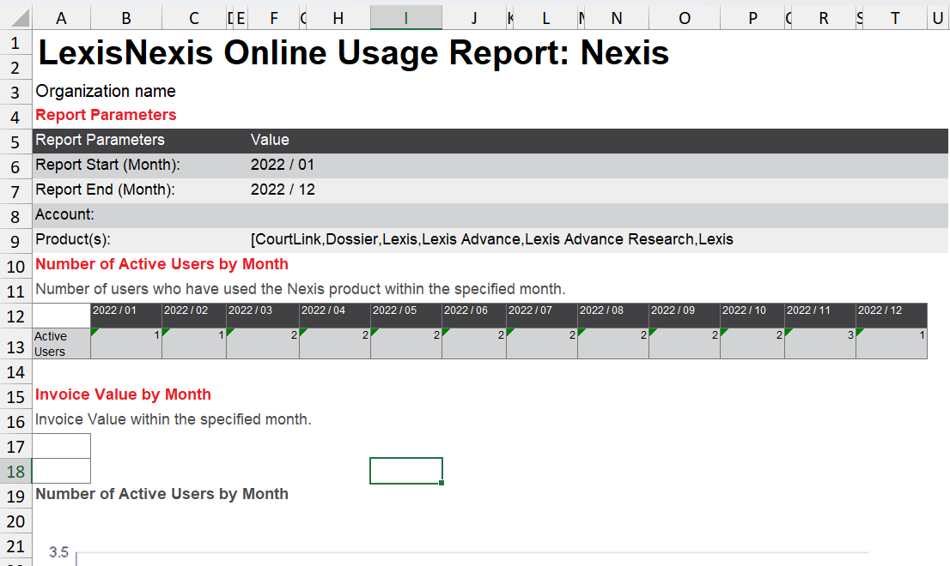Select column C header
The image size is (950, 566).
(194, 18)
